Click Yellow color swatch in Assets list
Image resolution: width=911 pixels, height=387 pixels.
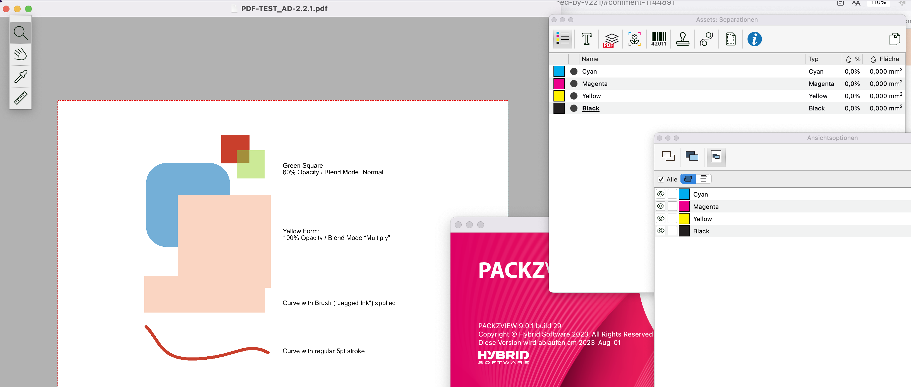click(559, 96)
